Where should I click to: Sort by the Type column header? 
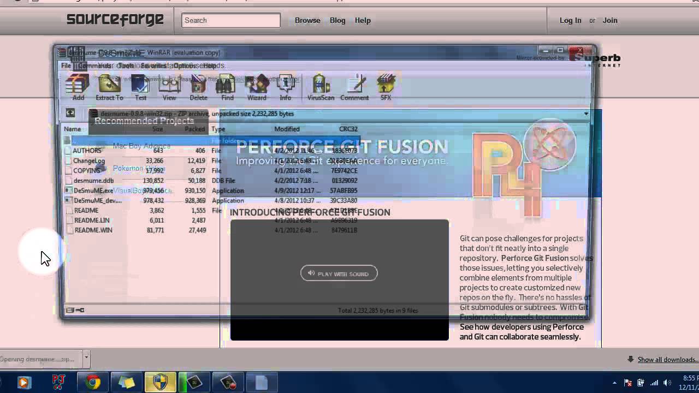point(218,129)
